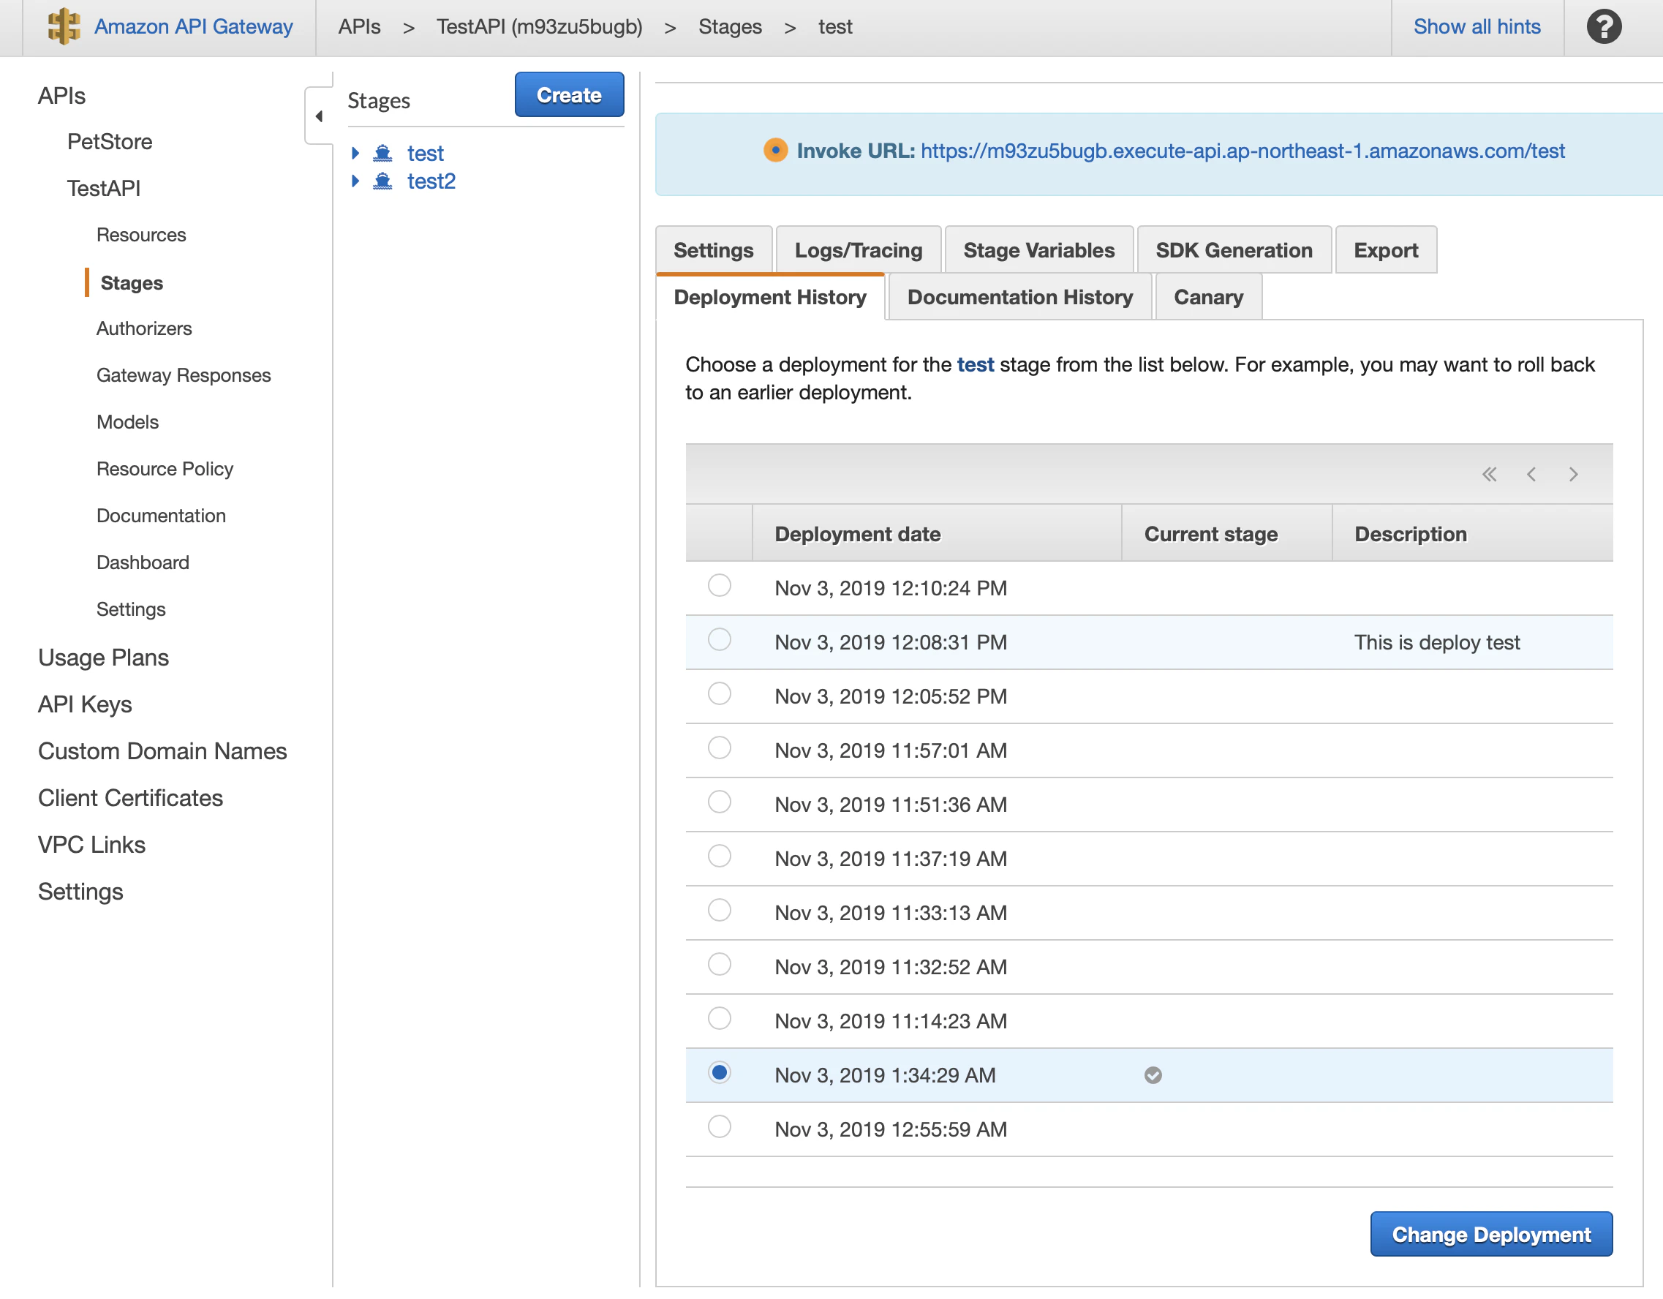Screen dimensions: 1663x1299
Task: Expand the test stage tree arrow
Action: 355,152
